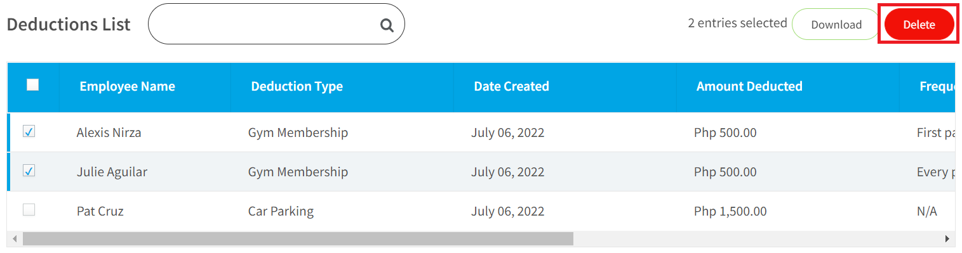Click the Car Parking deduction cell
The width and height of the screenshot is (962, 253).
tap(281, 211)
